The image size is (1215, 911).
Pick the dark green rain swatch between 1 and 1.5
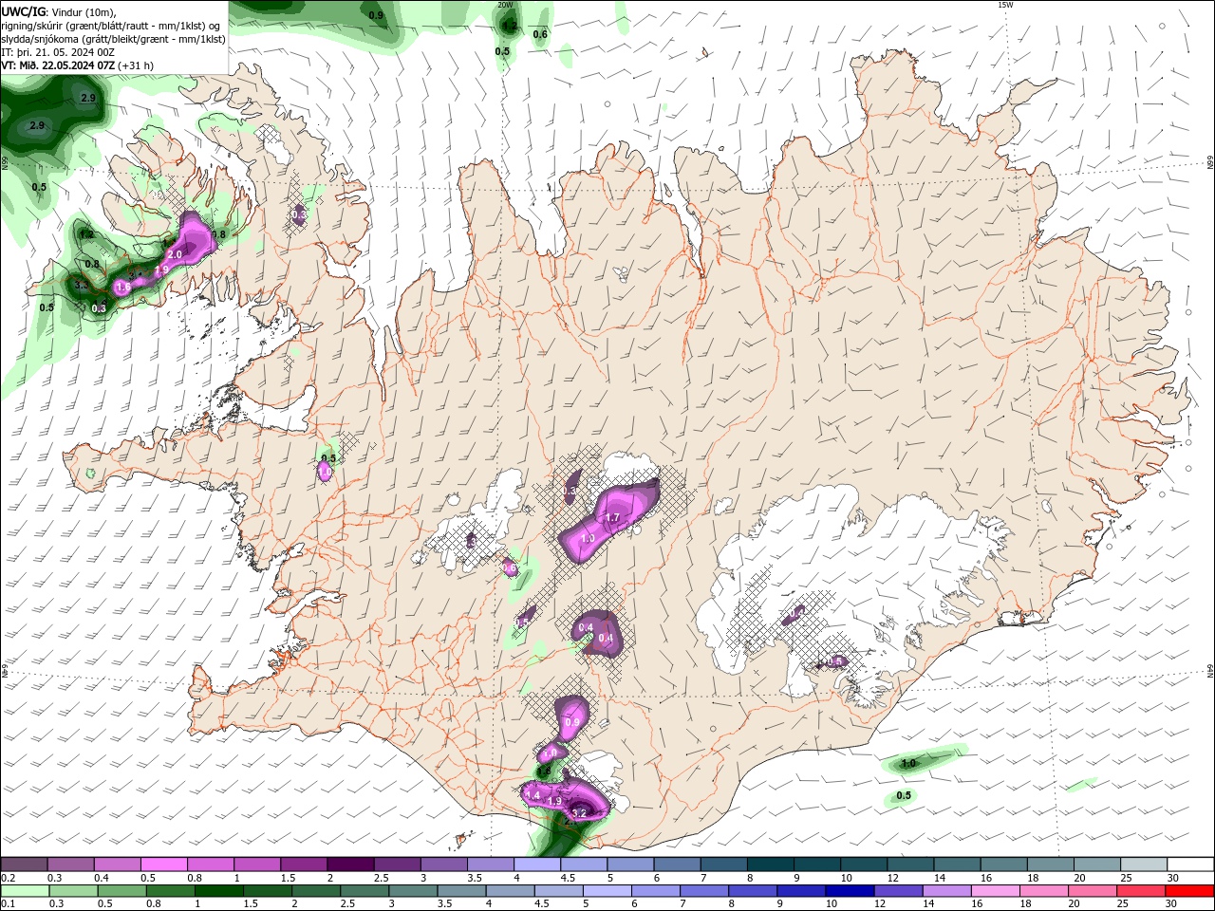217,891
